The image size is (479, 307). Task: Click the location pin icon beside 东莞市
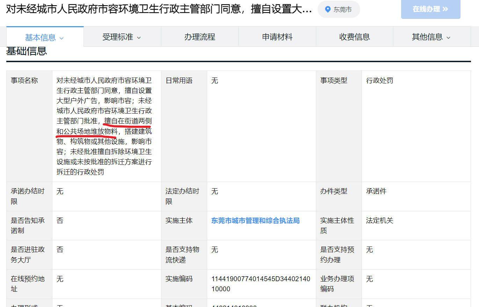click(x=328, y=9)
